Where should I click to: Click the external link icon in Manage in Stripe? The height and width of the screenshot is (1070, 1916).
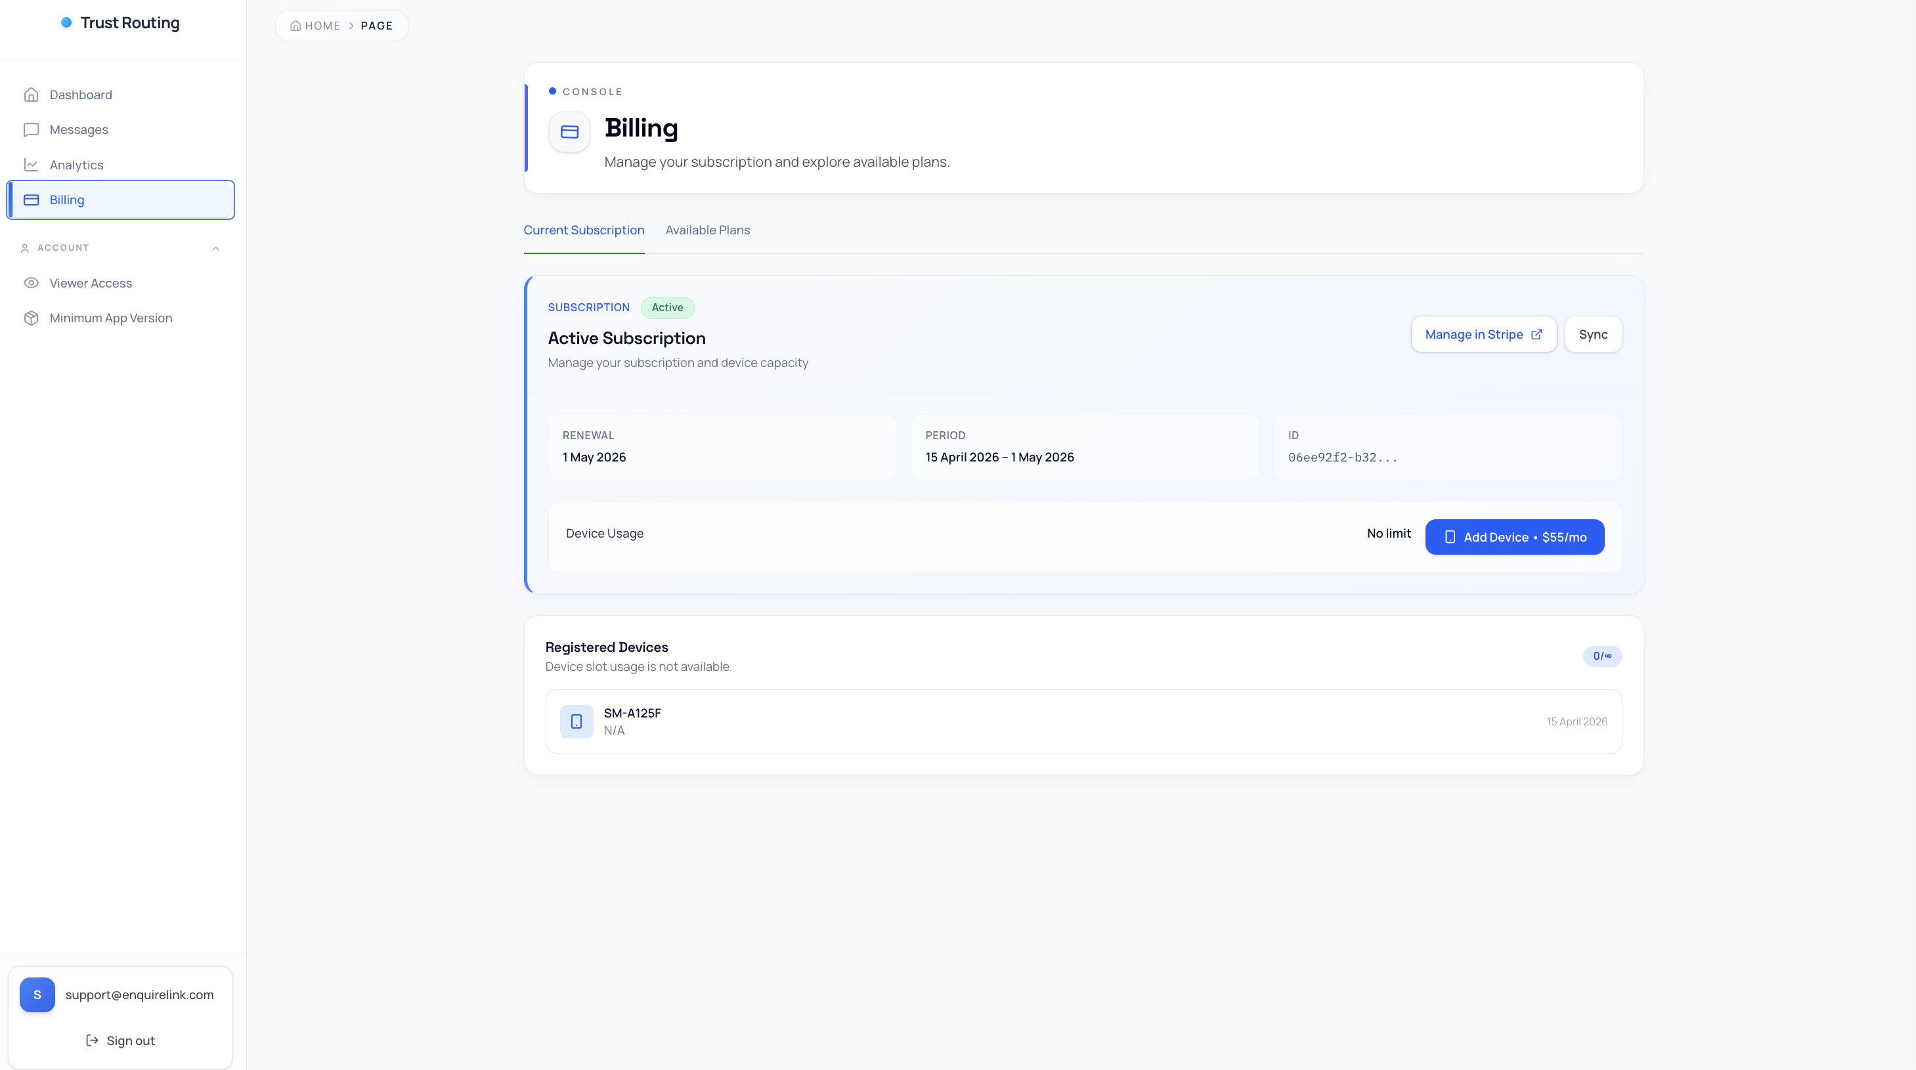pos(1536,334)
